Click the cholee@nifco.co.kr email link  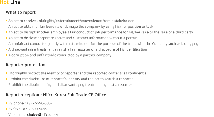pyautogui.click(x=43, y=115)
